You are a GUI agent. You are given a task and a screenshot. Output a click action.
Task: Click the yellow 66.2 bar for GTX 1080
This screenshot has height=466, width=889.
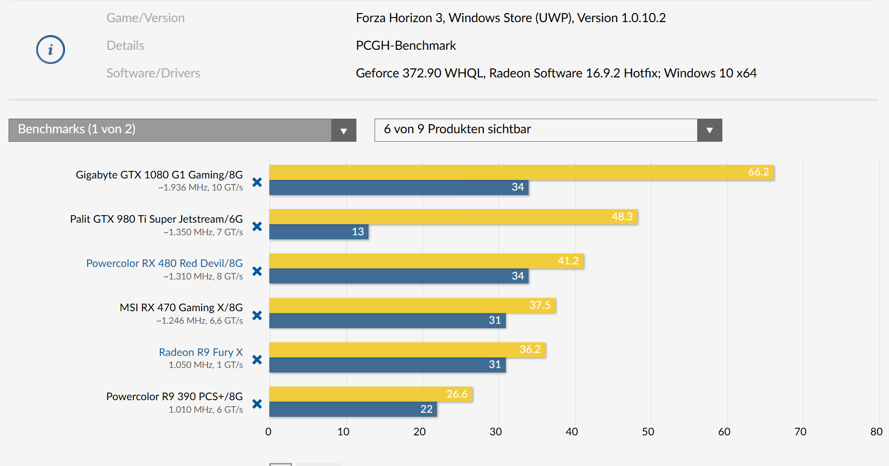pos(521,172)
